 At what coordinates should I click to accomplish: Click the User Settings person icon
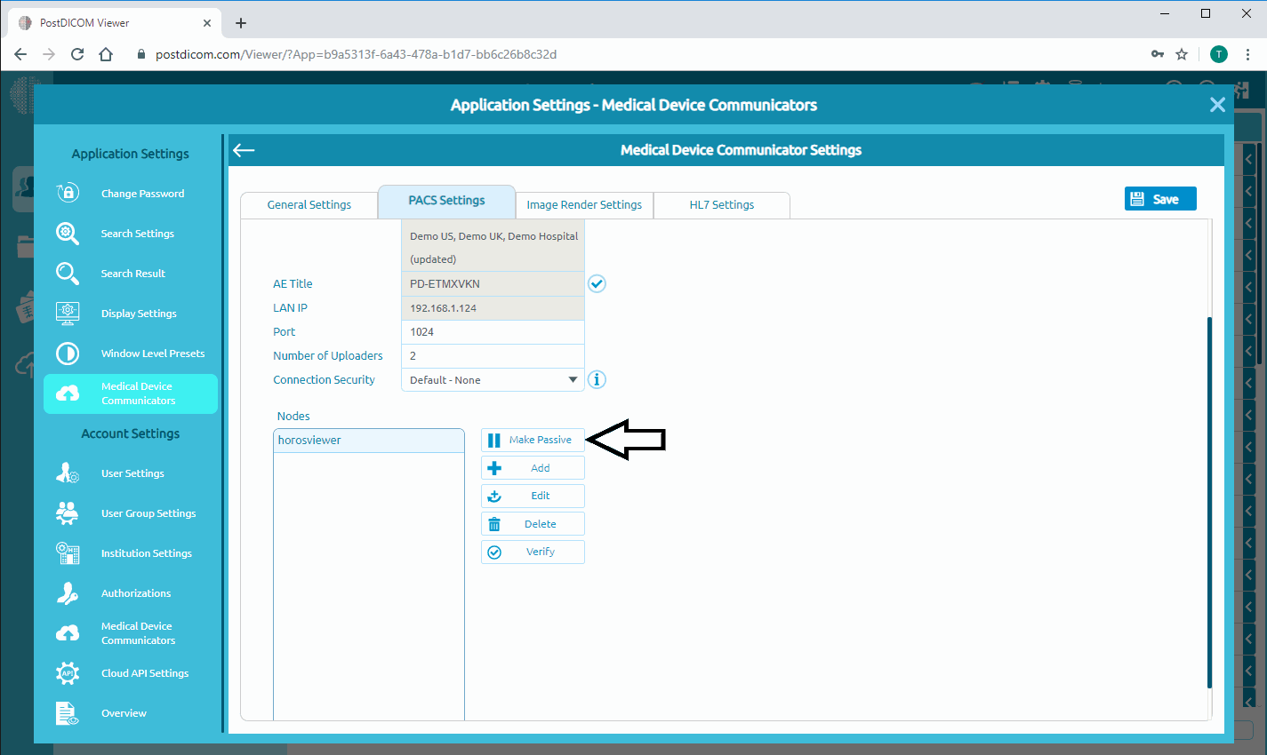[68, 473]
